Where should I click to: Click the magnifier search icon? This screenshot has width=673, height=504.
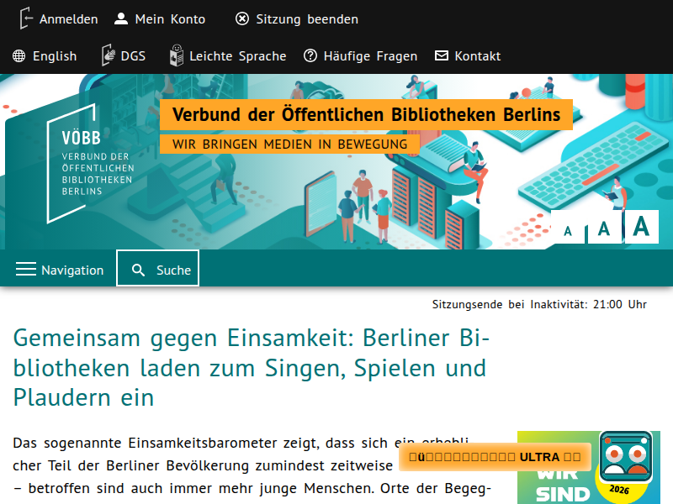pos(138,270)
